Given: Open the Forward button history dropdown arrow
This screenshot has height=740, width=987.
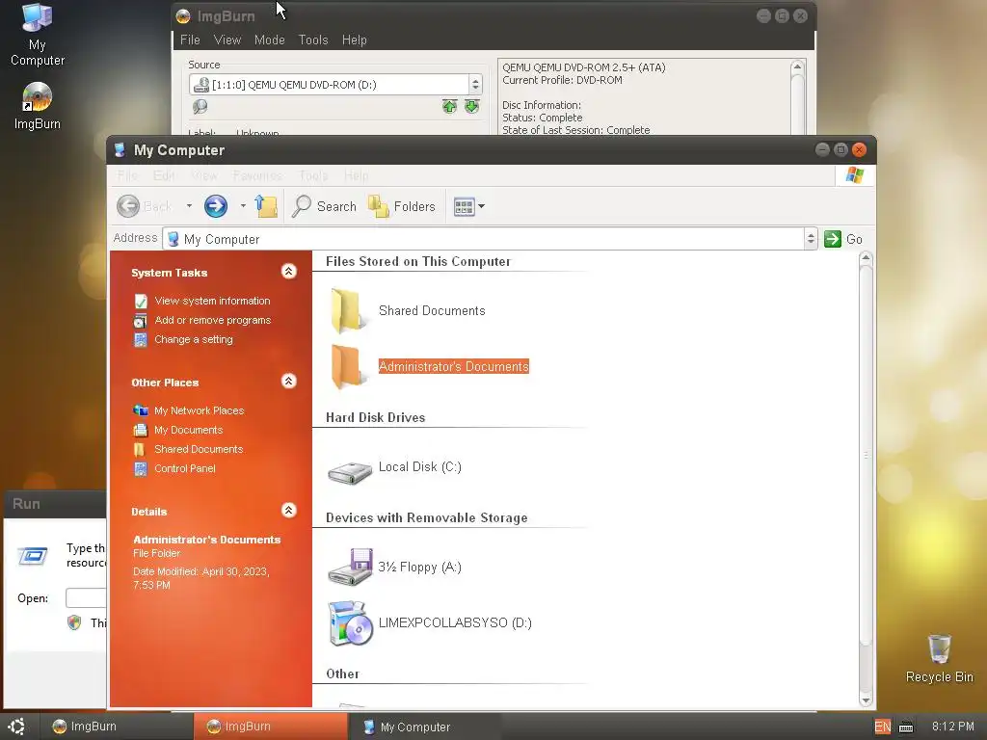Looking at the screenshot, I should click(x=243, y=206).
